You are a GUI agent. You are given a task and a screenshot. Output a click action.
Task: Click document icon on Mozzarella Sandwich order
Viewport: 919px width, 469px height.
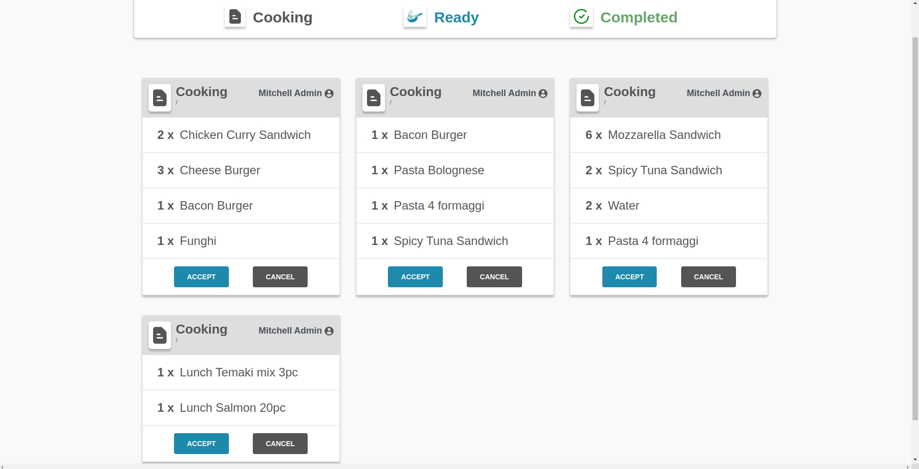tap(587, 98)
